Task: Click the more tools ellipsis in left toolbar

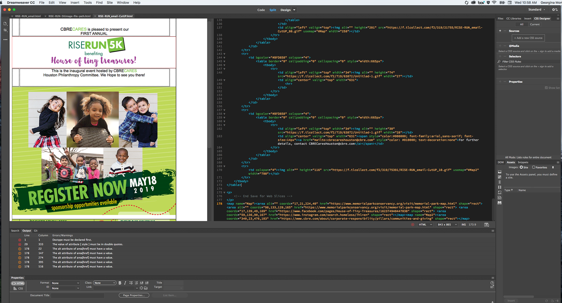Action: [x=5, y=39]
